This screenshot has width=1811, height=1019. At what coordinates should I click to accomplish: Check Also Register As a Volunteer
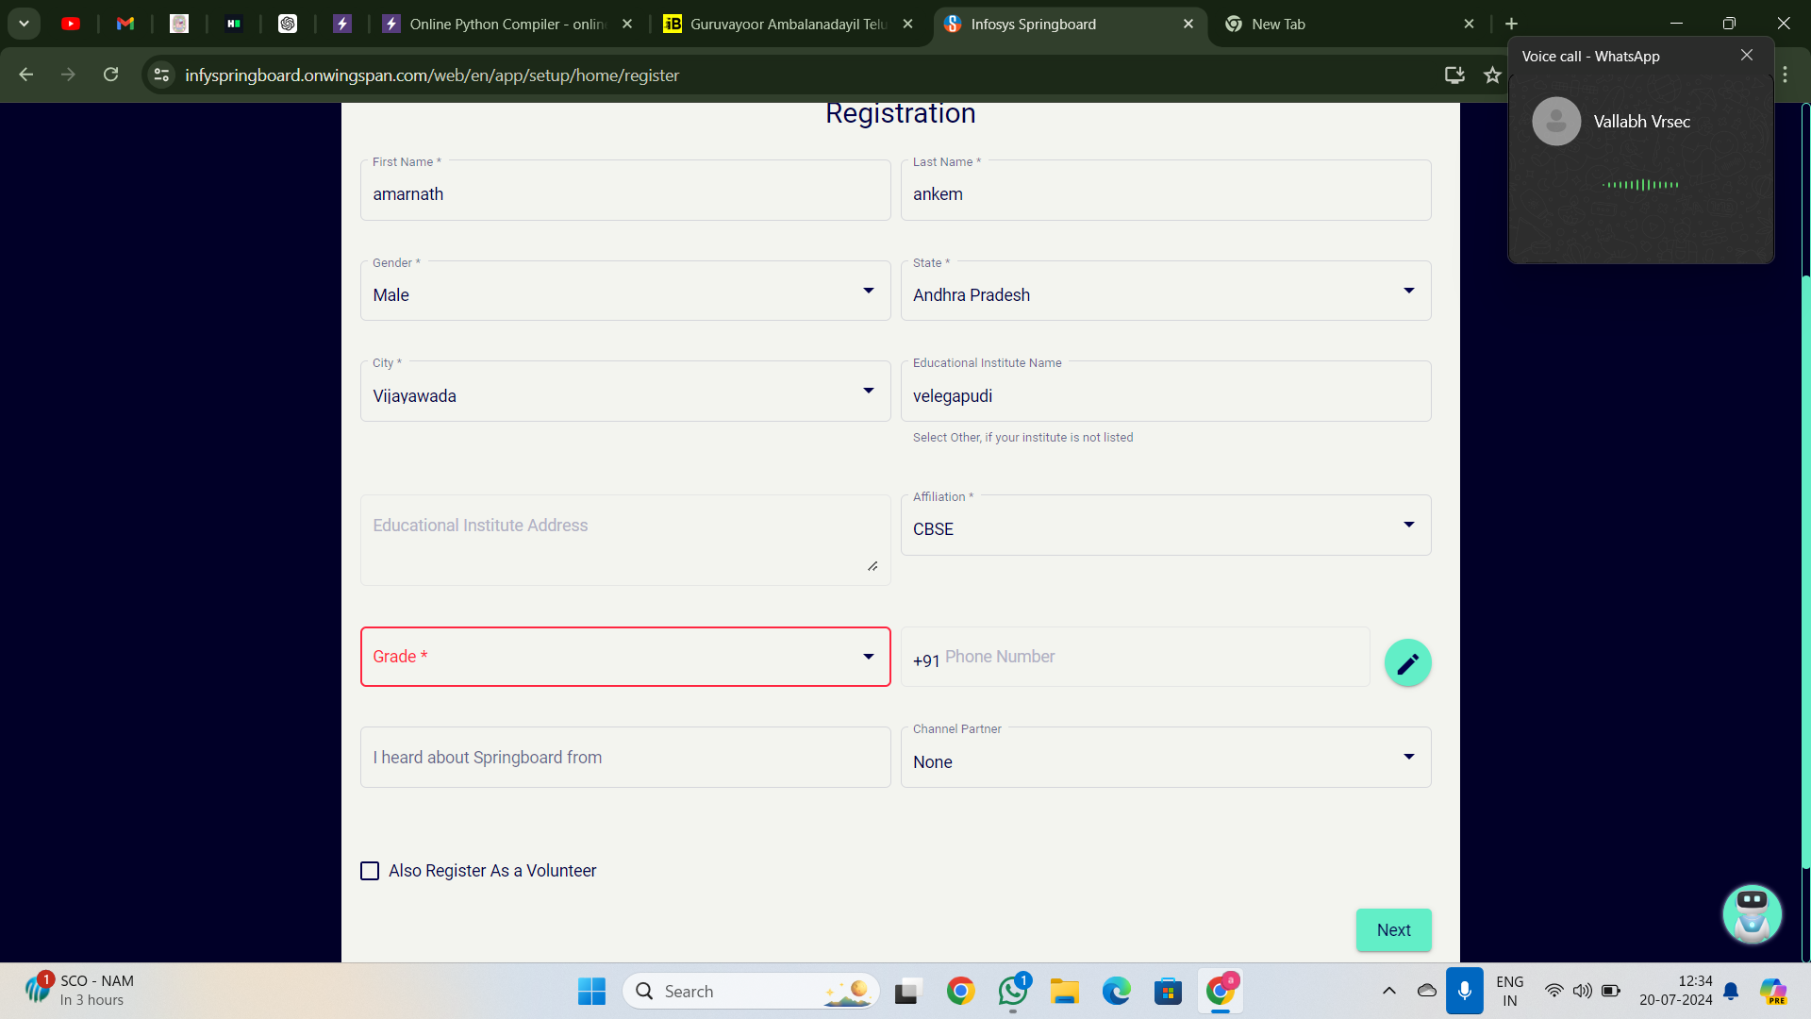click(x=370, y=871)
